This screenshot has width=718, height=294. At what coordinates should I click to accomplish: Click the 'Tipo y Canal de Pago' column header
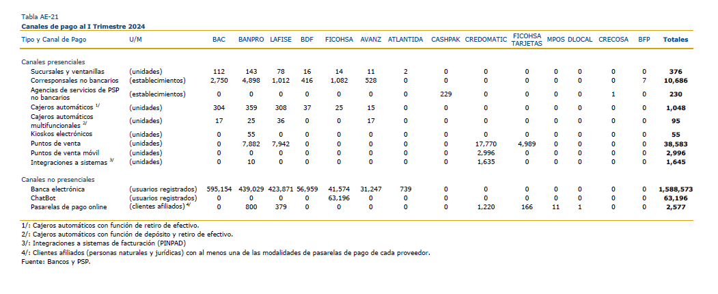(x=53, y=40)
